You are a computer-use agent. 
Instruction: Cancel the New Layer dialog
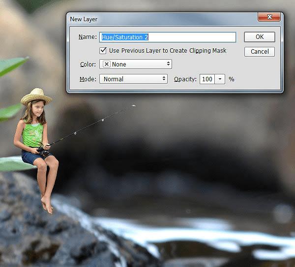point(260,51)
